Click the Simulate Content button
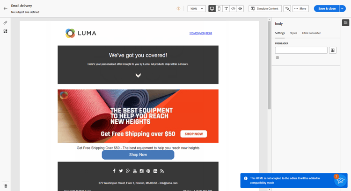Screen dimensions: 351x191 coord(265,8)
